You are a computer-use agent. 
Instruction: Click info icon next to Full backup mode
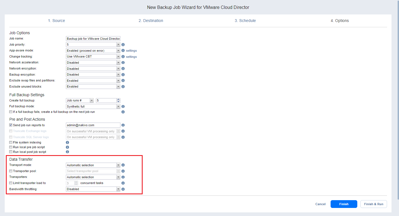pos(123,106)
